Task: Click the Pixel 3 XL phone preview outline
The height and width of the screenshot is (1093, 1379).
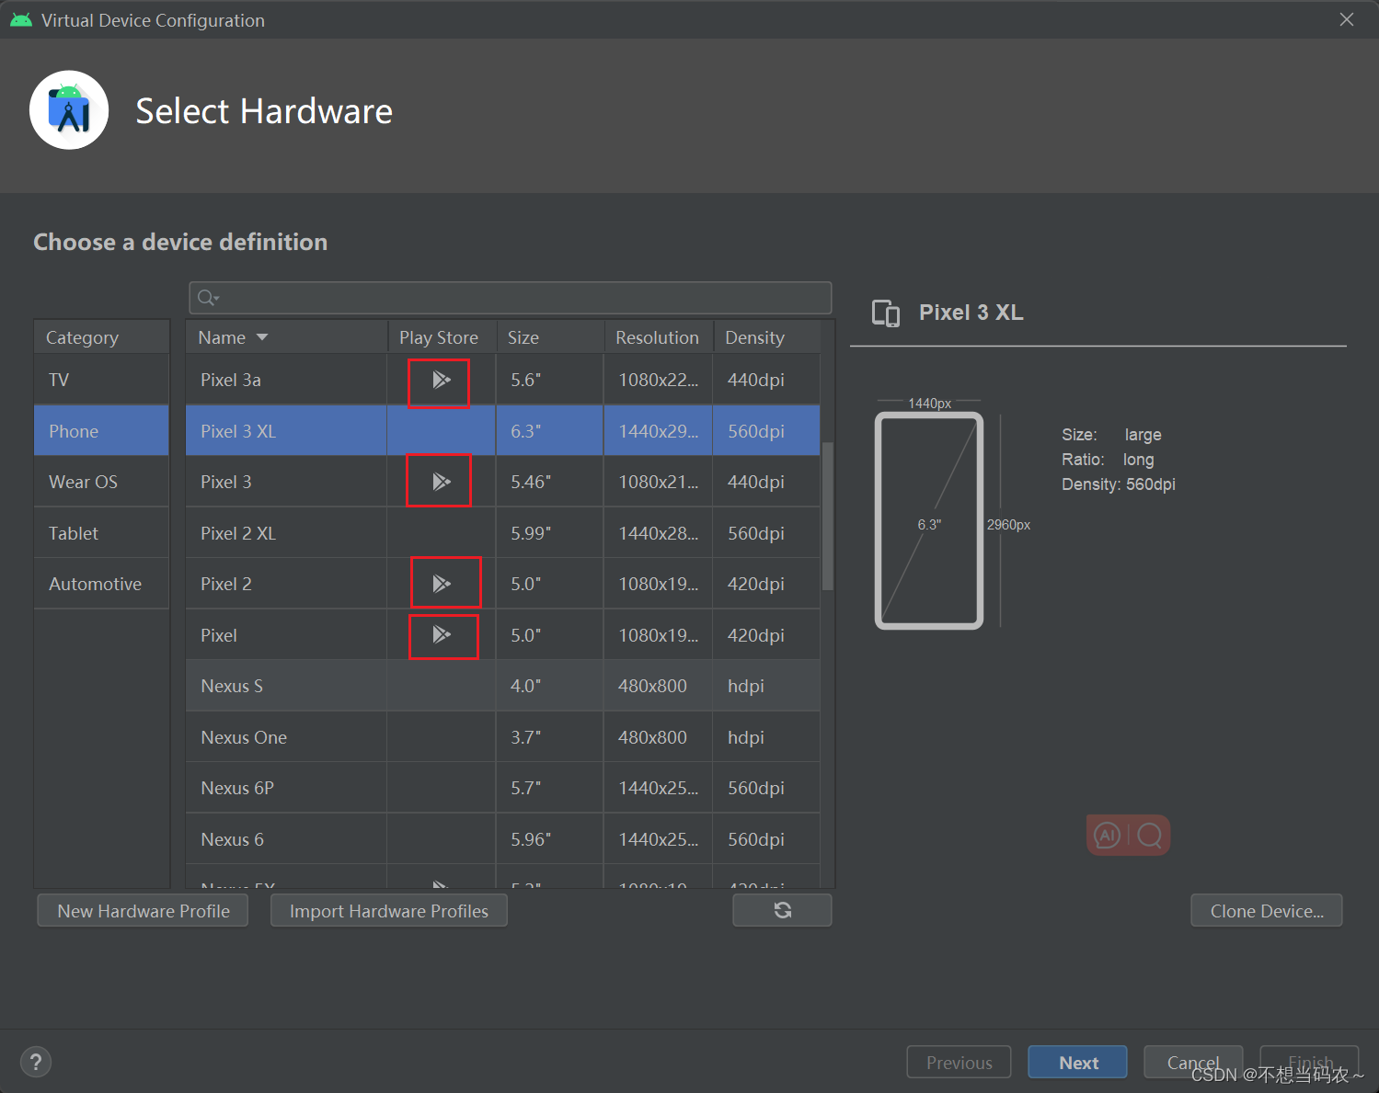Action: 929,520
